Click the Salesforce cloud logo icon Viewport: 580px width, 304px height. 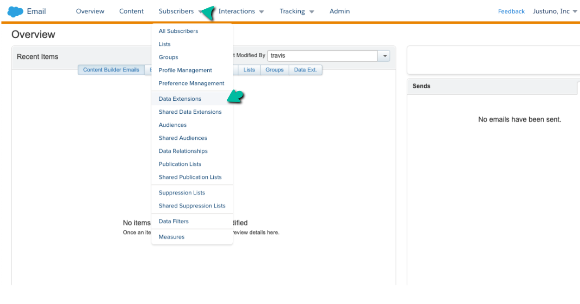[15, 12]
